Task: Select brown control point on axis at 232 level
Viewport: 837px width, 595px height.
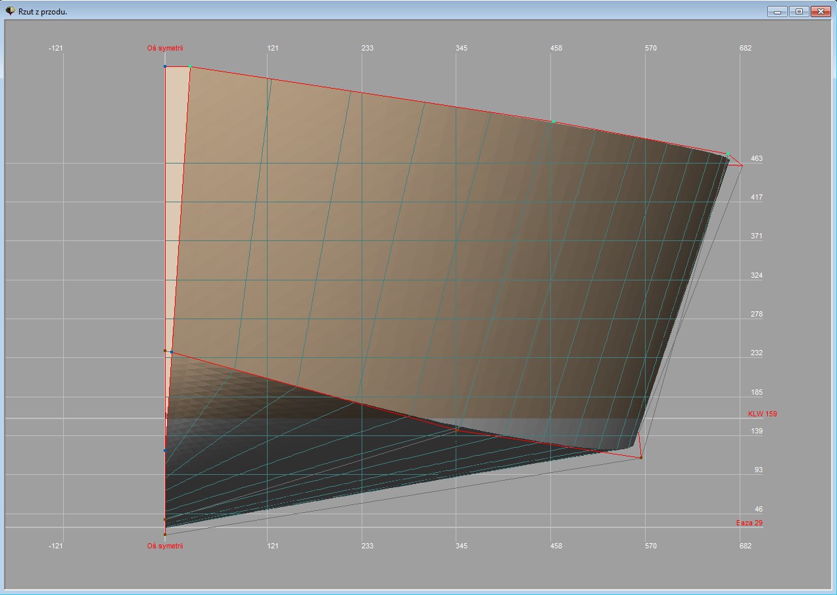Action: pyautogui.click(x=165, y=351)
